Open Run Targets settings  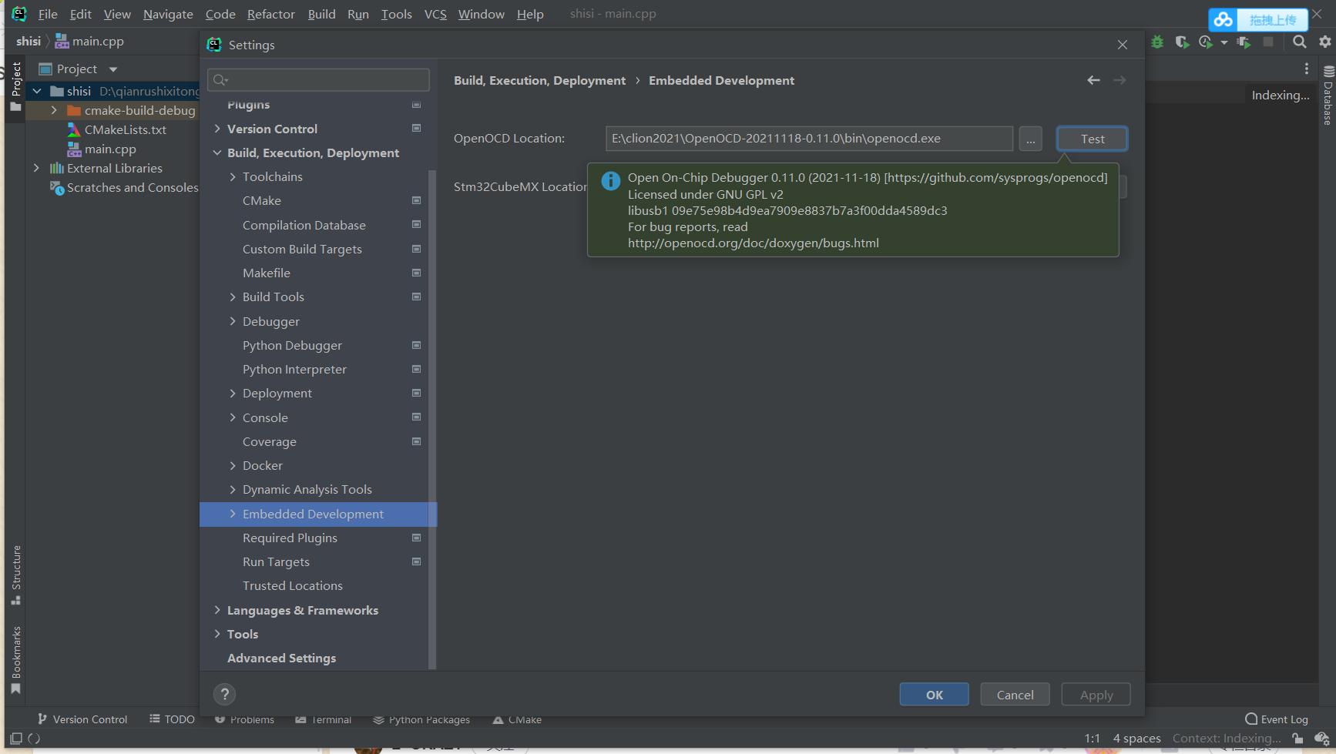(x=276, y=561)
